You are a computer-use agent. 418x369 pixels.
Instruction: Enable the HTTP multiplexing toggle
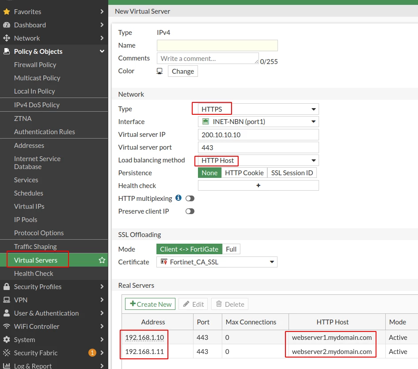(x=190, y=198)
